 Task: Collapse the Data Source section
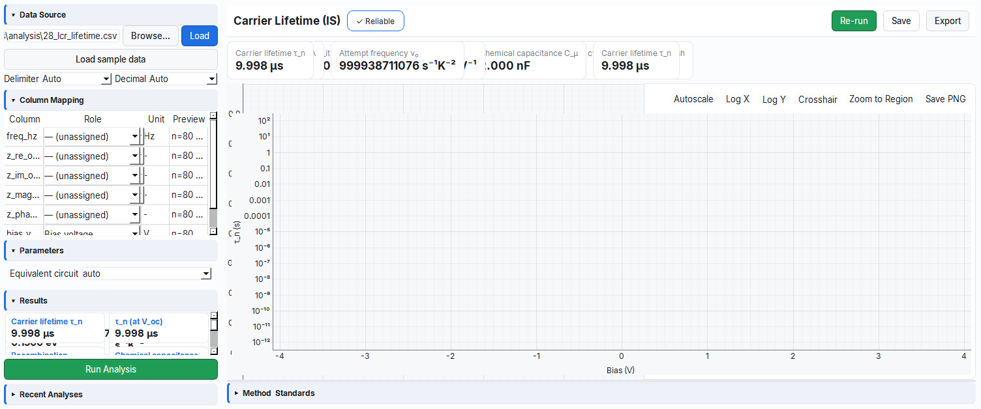pyautogui.click(x=111, y=14)
